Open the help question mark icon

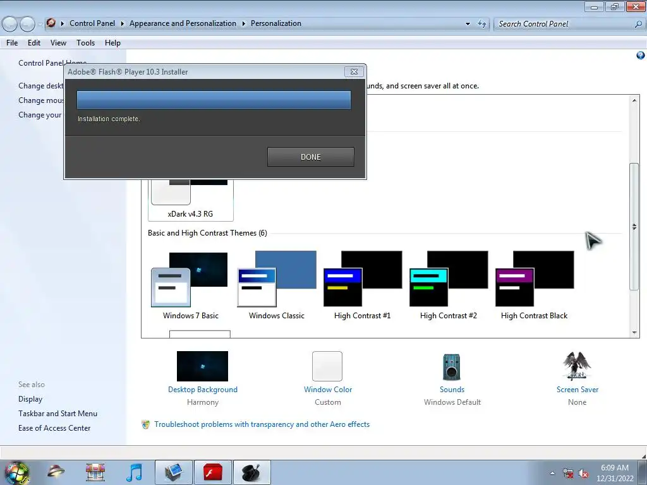tap(641, 56)
